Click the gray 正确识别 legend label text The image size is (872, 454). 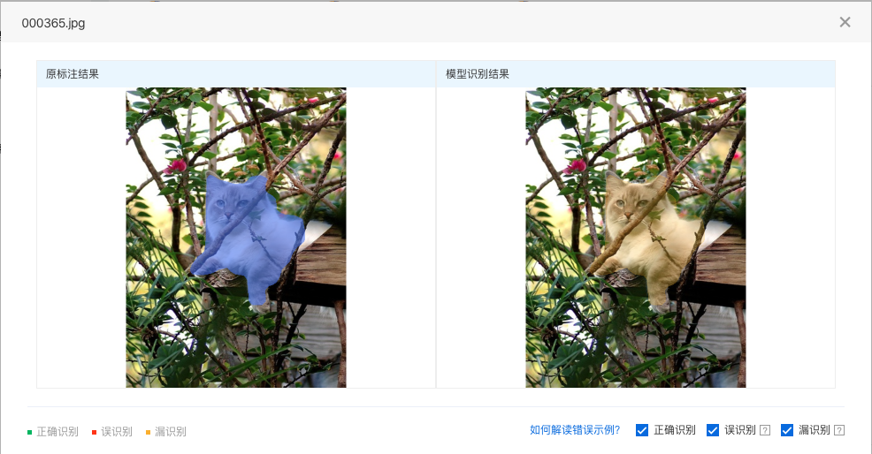[x=57, y=432]
